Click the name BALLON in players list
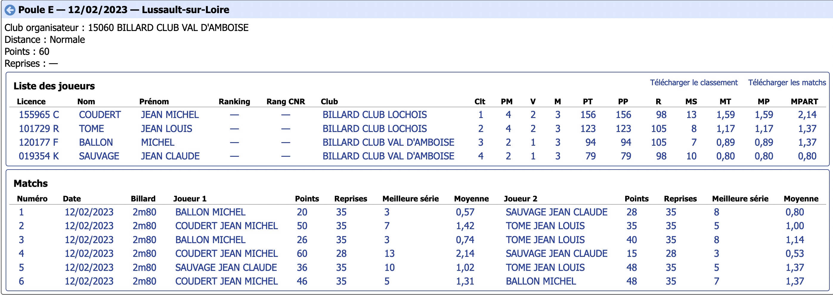This screenshot has width=833, height=295. pos(96,142)
